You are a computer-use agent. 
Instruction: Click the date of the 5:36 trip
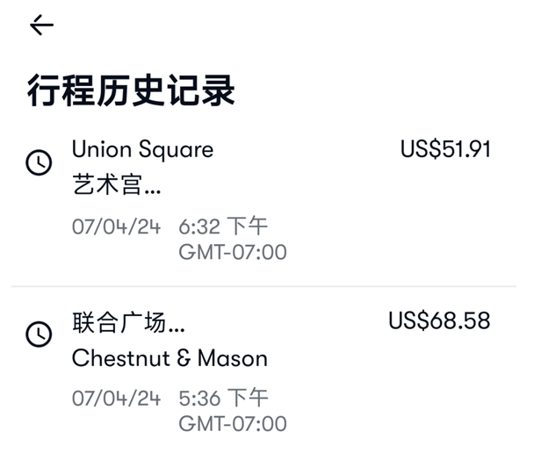tap(116, 398)
